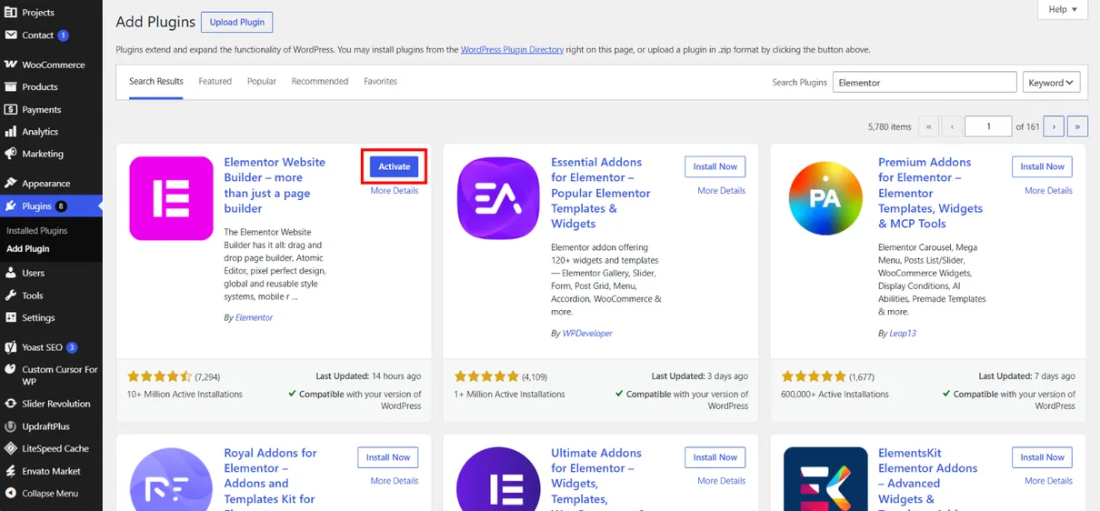Expand the Help dropdown tab
This screenshot has width=1100, height=511.
point(1062,9)
